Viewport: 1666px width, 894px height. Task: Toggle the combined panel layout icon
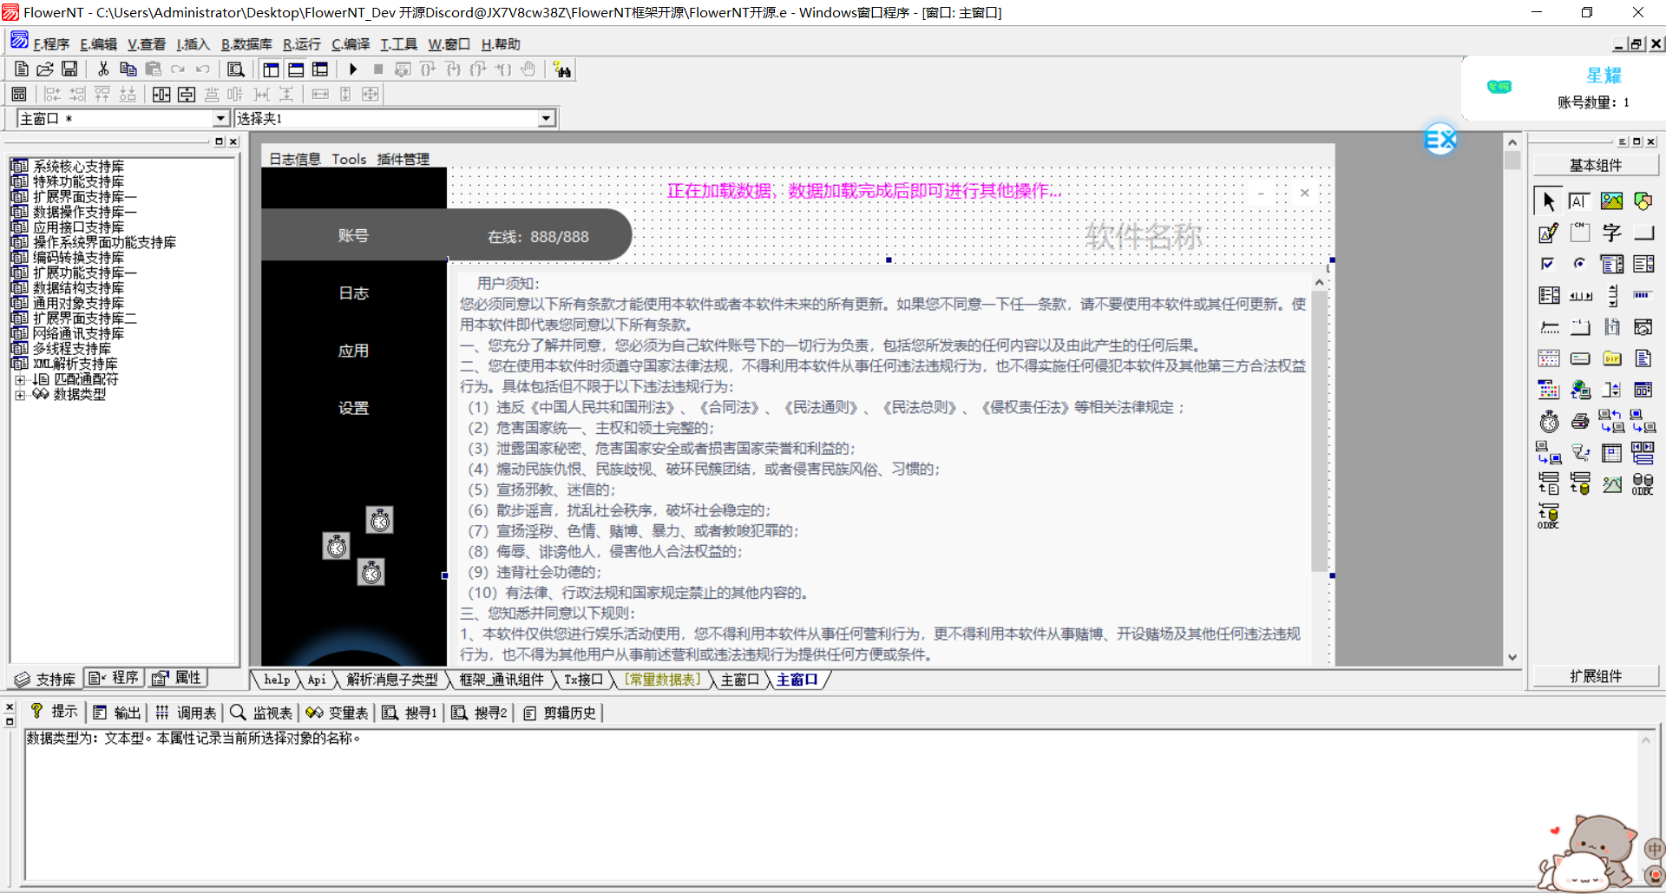pos(320,69)
